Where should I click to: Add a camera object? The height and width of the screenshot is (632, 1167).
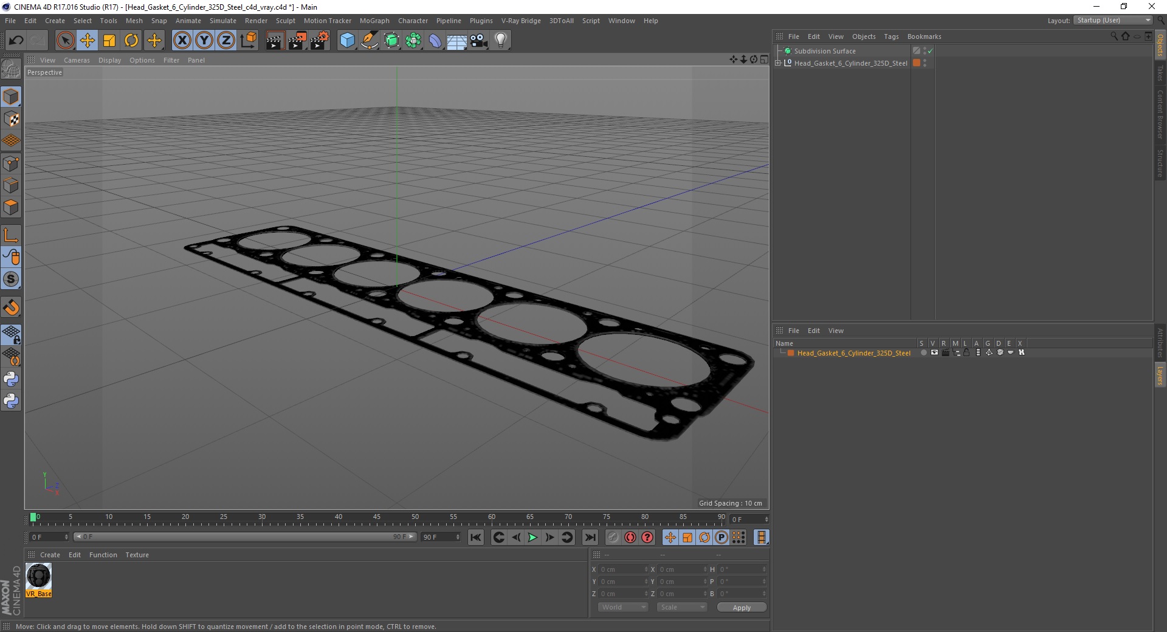coord(479,41)
